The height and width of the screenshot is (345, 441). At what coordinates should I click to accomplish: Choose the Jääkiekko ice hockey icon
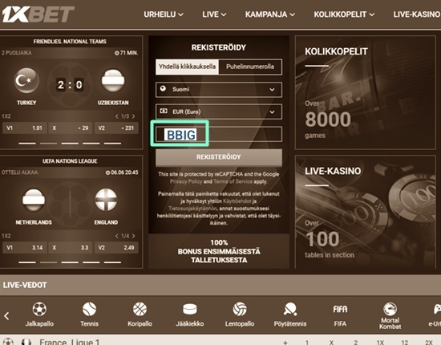[190, 309]
